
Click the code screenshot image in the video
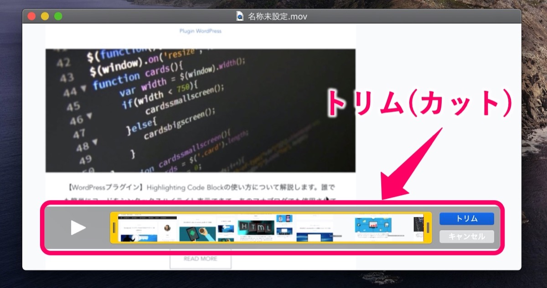point(201,111)
